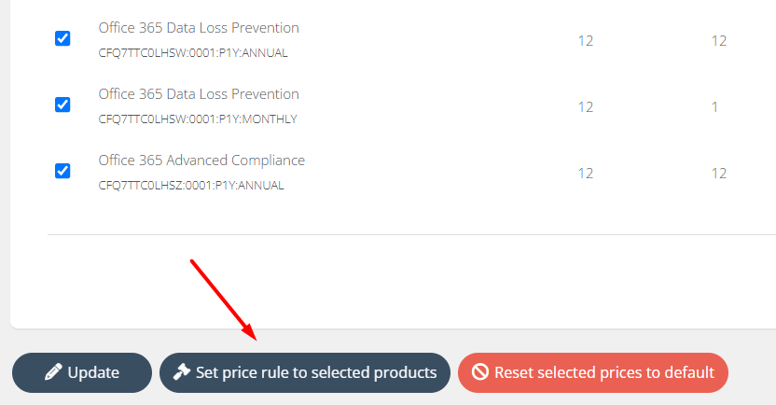Click "Set price rule to selected products" text
Image resolution: width=776 pixels, height=405 pixels.
click(315, 372)
